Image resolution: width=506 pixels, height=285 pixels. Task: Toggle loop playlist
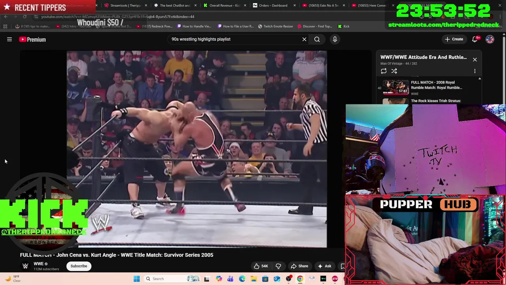383,71
